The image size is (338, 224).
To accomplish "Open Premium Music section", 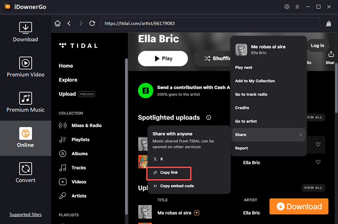I will (x=25, y=102).
